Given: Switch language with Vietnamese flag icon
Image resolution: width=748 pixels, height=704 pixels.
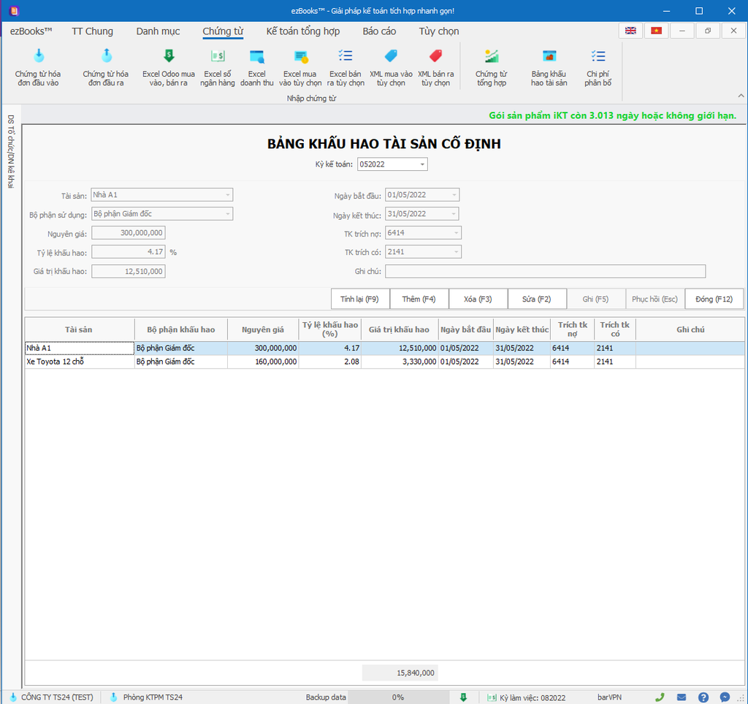Looking at the screenshot, I should click(655, 31).
